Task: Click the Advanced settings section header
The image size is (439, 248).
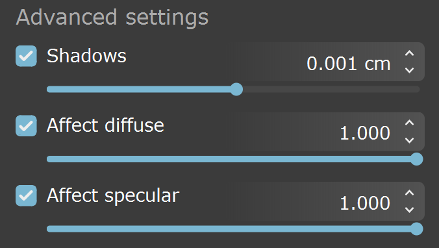Action: tap(112, 18)
